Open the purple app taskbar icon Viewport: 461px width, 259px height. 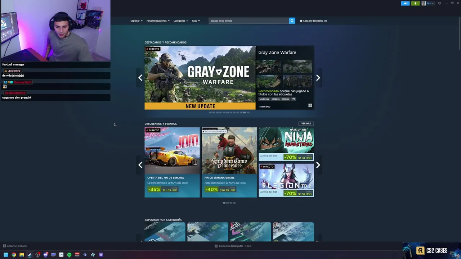tap(101, 255)
